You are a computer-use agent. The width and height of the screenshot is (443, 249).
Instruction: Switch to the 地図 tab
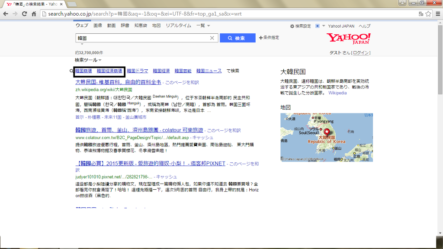pos(156,26)
